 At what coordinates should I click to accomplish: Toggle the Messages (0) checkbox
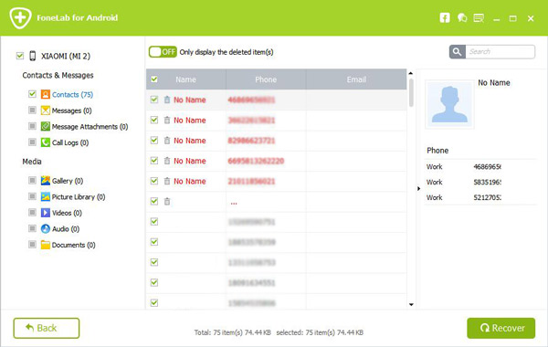[32, 110]
